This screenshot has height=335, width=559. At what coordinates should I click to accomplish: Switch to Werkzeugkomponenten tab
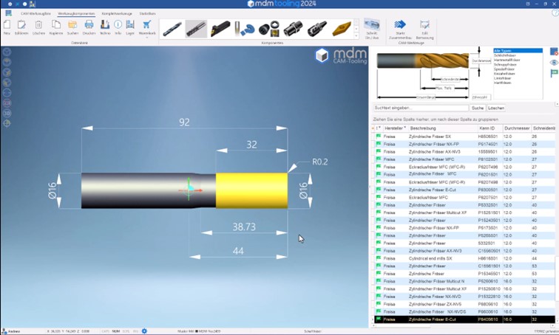click(76, 13)
